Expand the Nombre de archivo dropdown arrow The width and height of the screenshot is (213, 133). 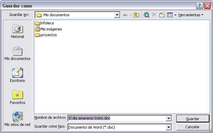pyautogui.click(x=169, y=118)
